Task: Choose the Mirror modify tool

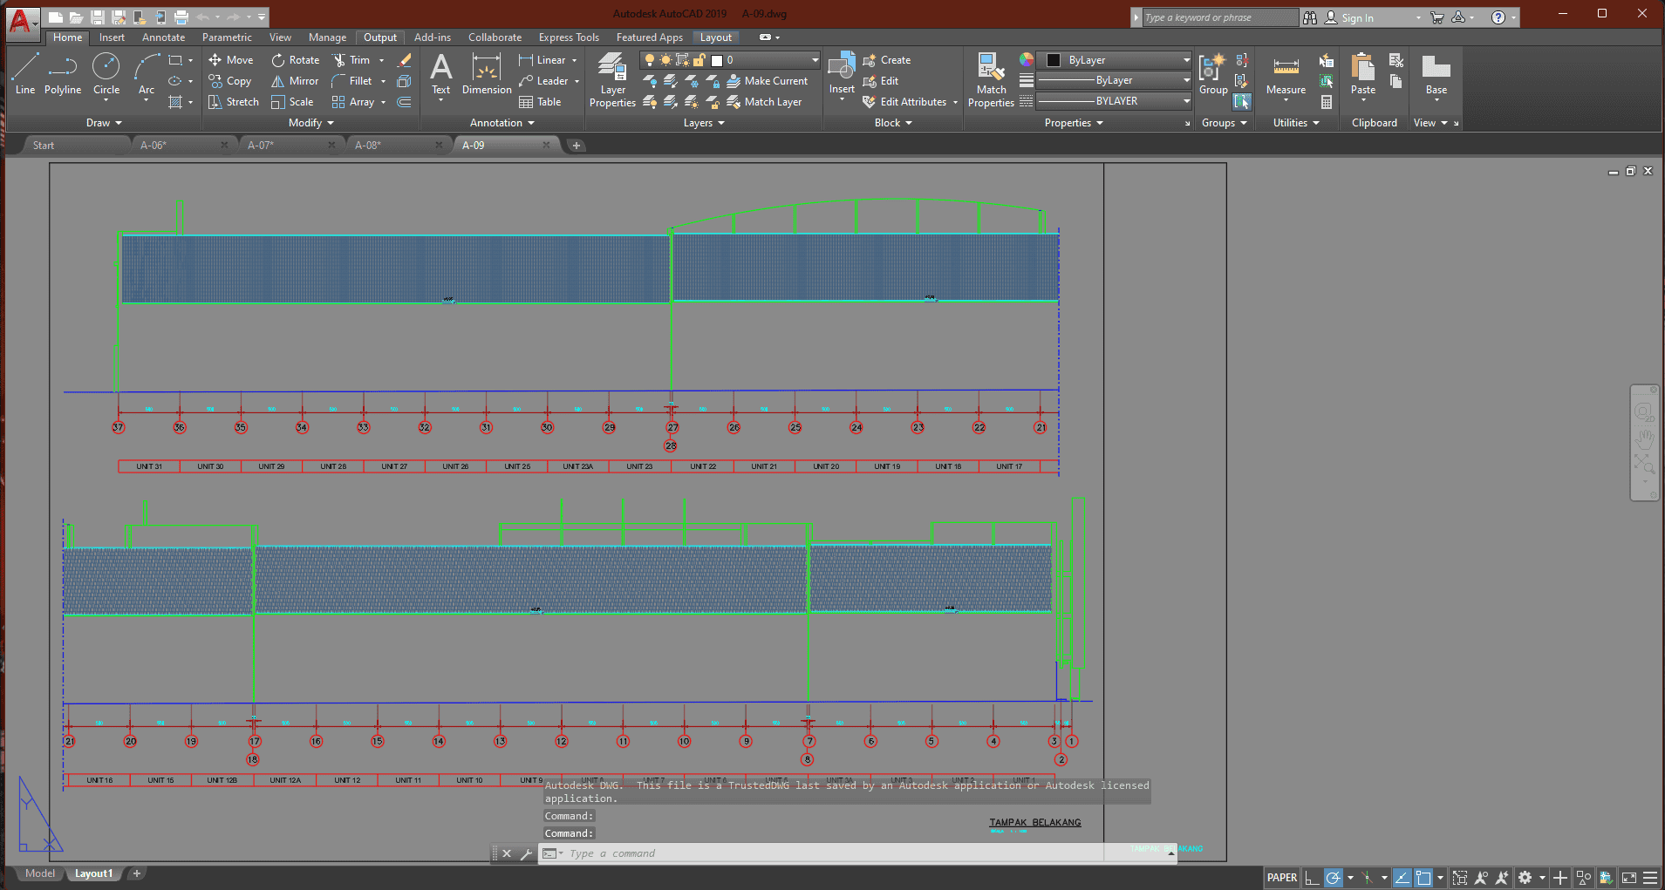Action: tap(295, 81)
